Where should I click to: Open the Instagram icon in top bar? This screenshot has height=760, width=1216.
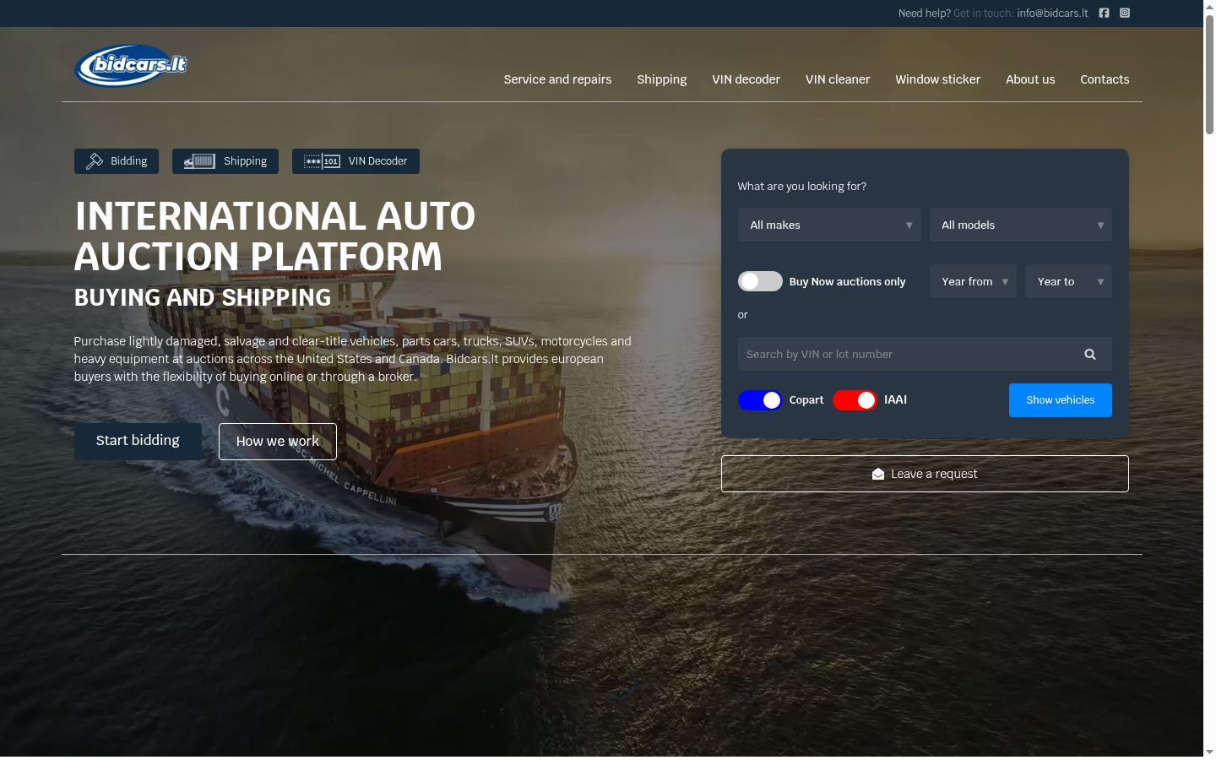click(x=1125, y=13)
